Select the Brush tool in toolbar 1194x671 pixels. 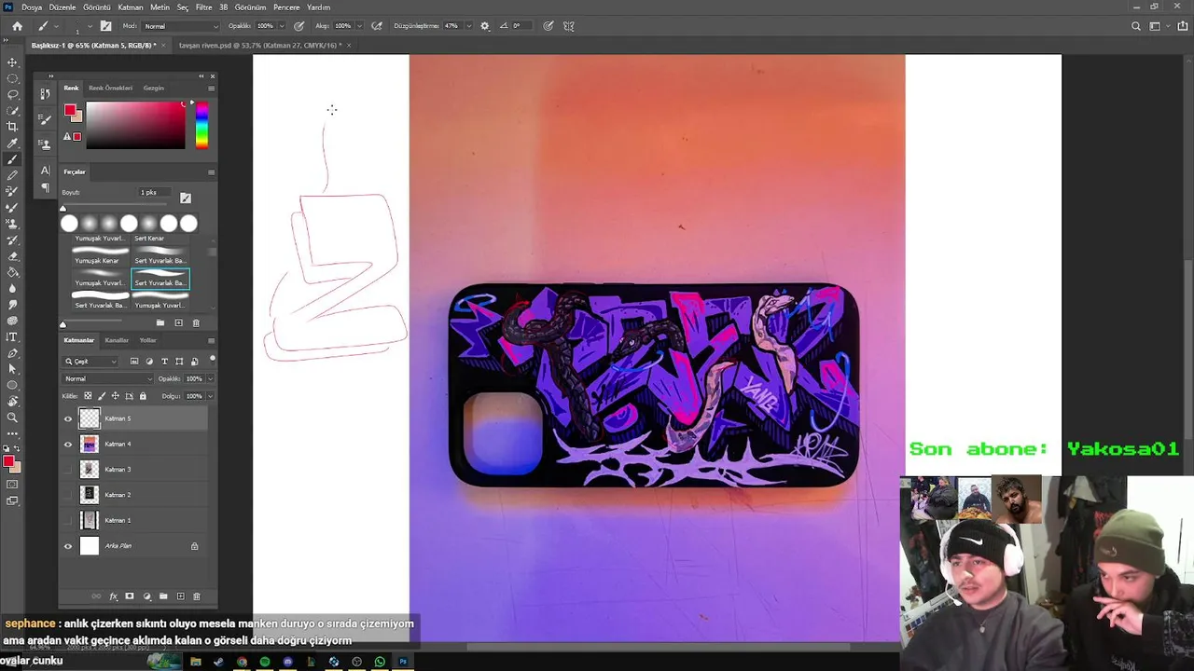pos(12,159)
